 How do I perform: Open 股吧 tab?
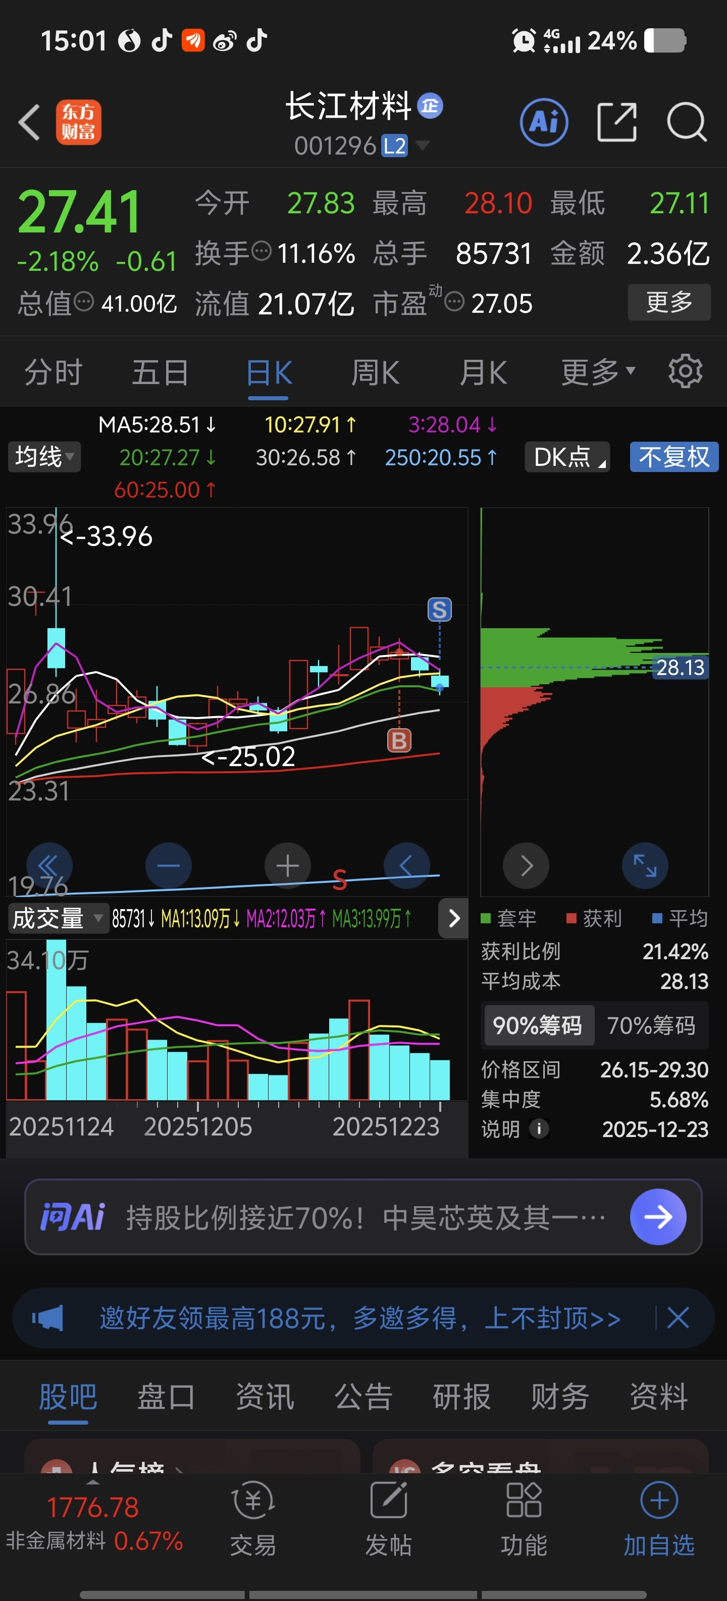pyautogui.click(x=68, y=1396)
